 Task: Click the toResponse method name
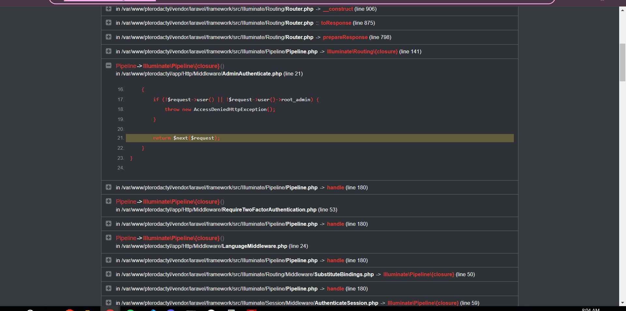pos(336,23)
